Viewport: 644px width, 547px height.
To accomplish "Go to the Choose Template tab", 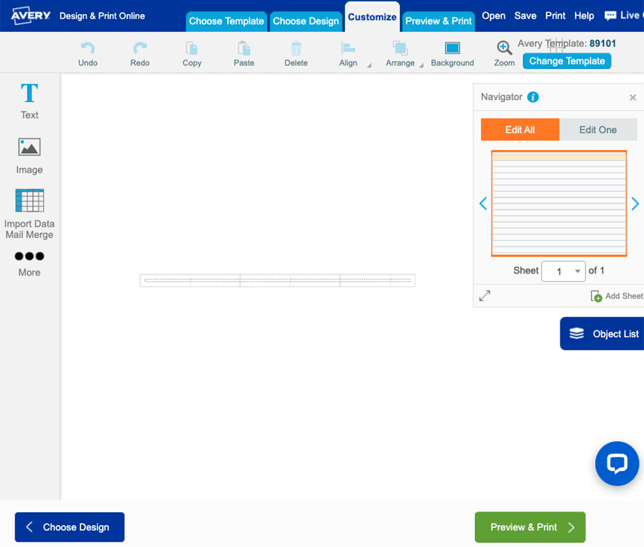I will 227,21.
